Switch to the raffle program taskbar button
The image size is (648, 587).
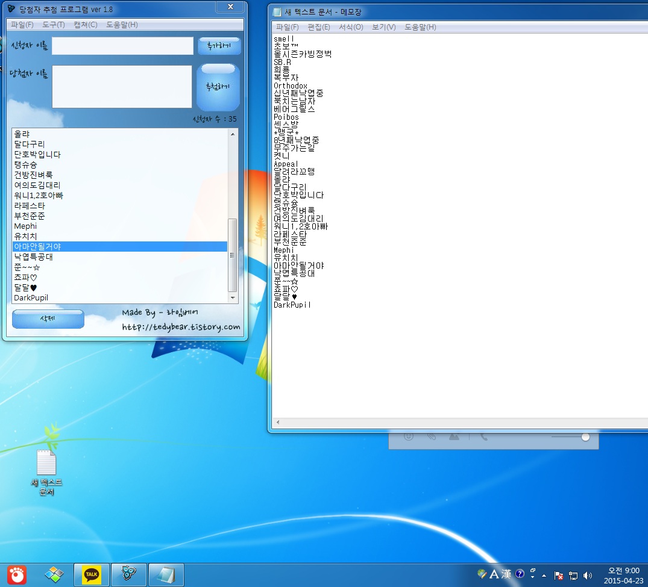(x=128, y=574)
